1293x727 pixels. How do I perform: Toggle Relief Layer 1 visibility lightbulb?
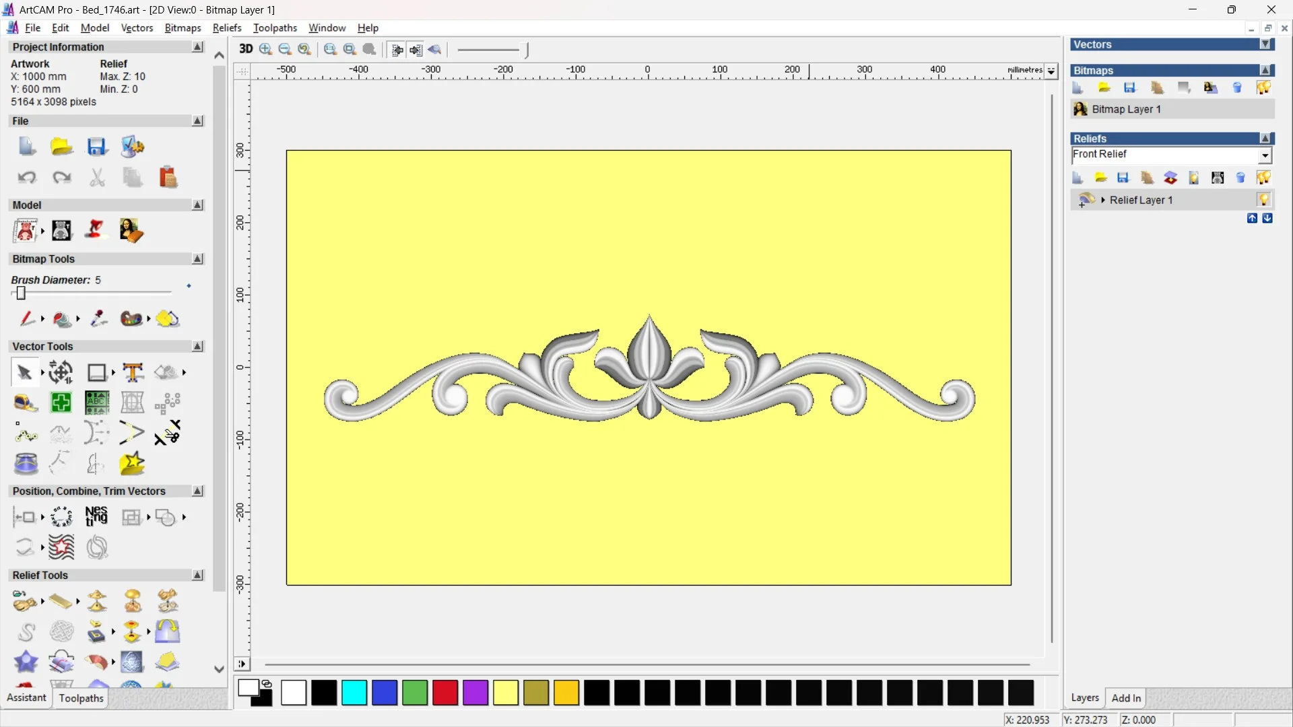[x=1263, y=200]
